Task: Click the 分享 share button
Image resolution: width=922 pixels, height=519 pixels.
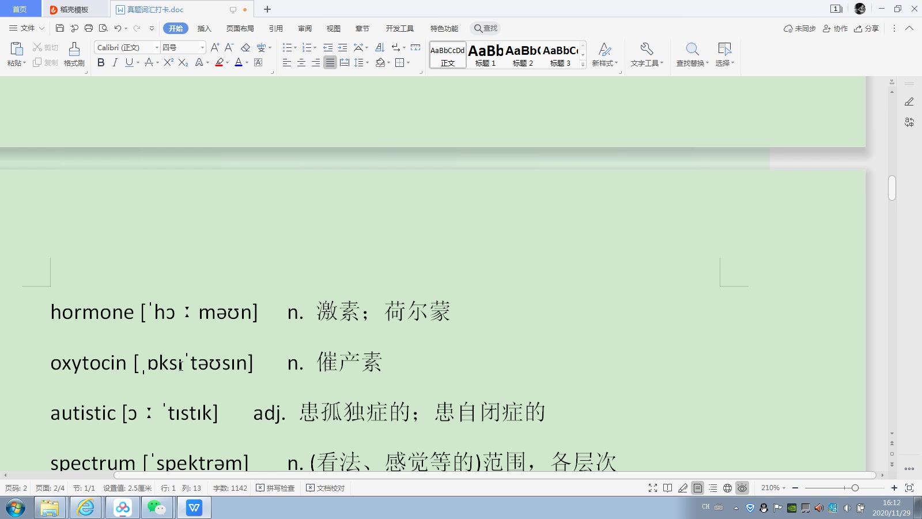Action: pyautogui.click(x=867, y=28)
